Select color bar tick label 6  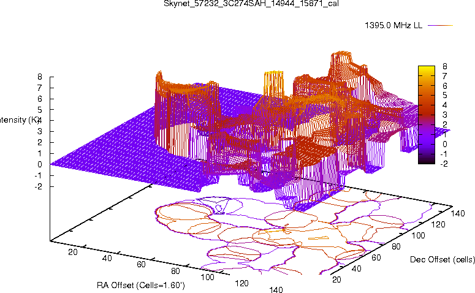click(x=445, y=85)
